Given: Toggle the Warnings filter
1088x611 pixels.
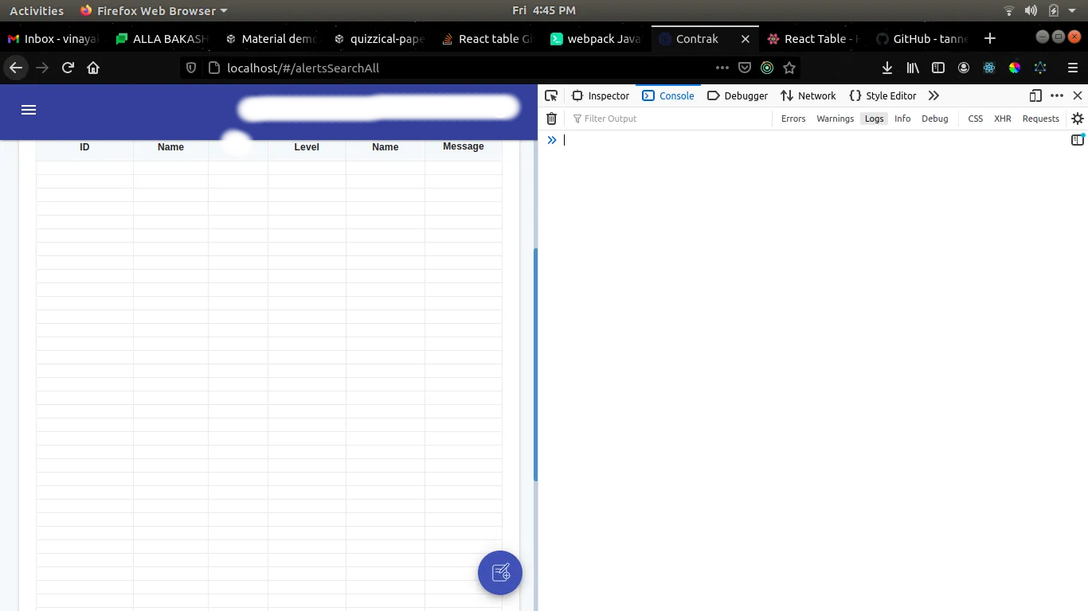Looking at the screenshot, I should (835, 119).
